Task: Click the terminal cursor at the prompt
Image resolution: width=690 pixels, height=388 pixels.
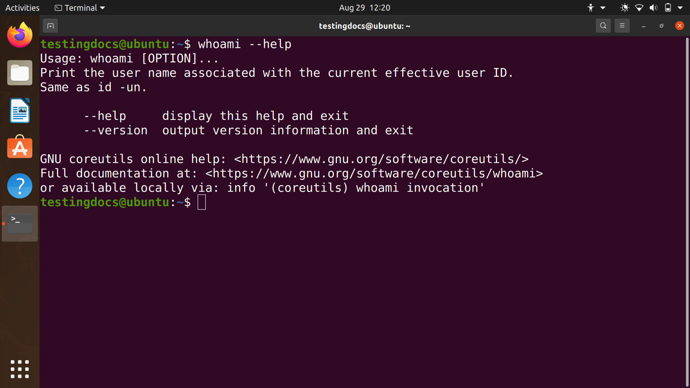Action: 201,202
